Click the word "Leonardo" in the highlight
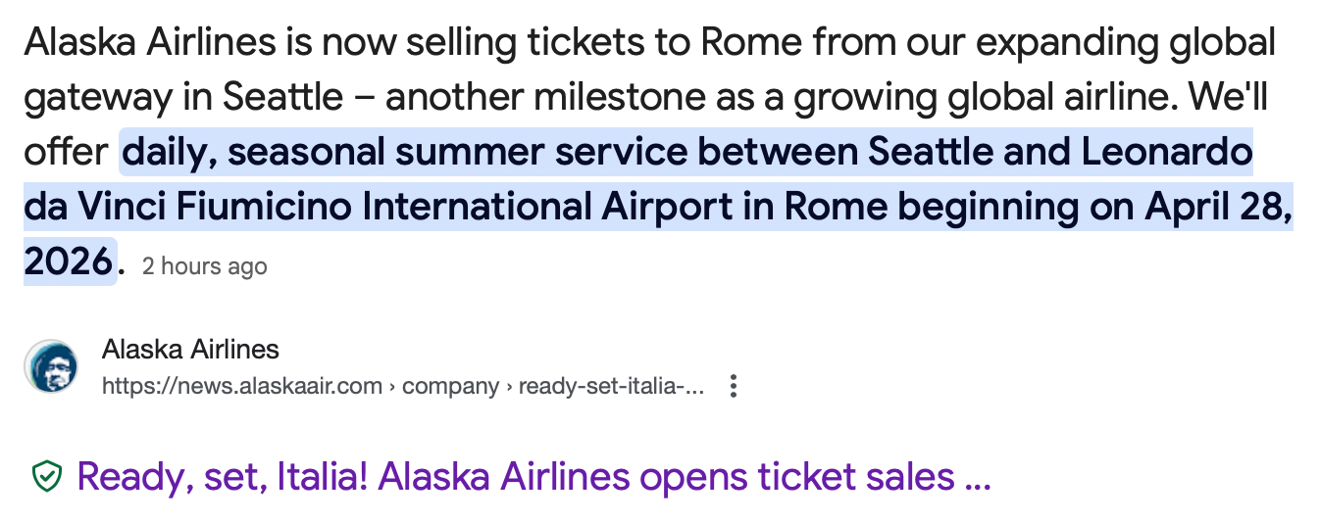 (1166, 153)
